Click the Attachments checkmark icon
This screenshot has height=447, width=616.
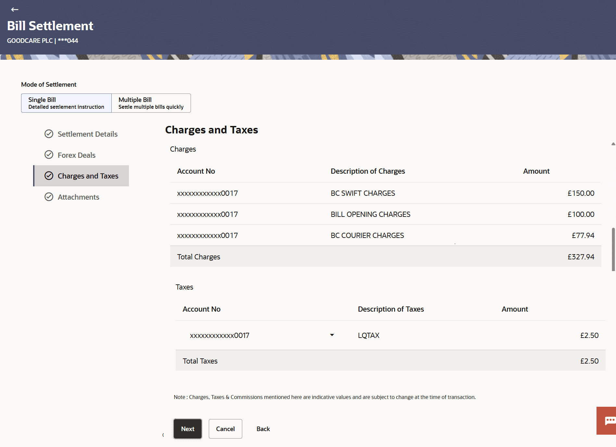coord(49,197)
